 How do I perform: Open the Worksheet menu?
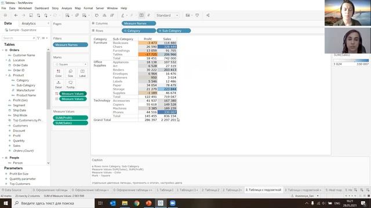[x=25, y=8]
